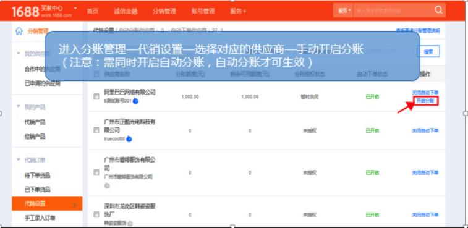Click 关闭自动下单 for 阿里巴巴网络有限公司
Image resolution: width=468 pixels, height=228 pixels.
point(425,93)
